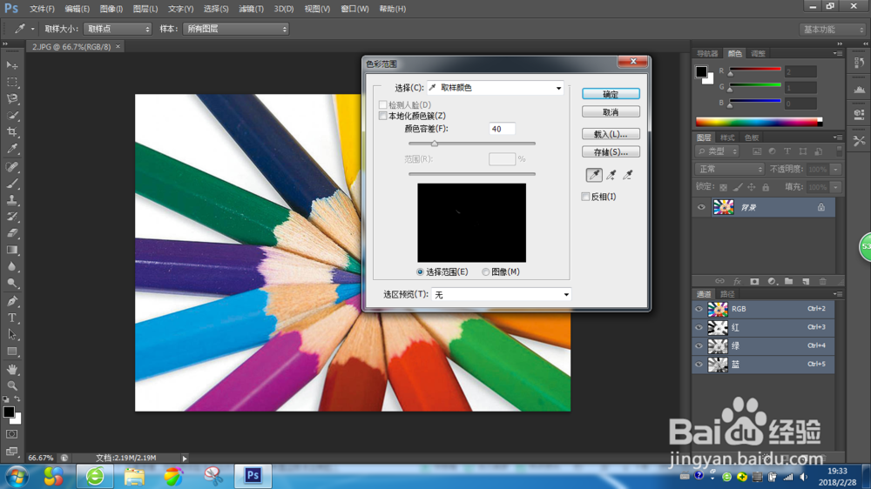This screenshot has height=489, width=871.
Task: Click the Subtract from Sample eyedropper
Action: (628, 175)
